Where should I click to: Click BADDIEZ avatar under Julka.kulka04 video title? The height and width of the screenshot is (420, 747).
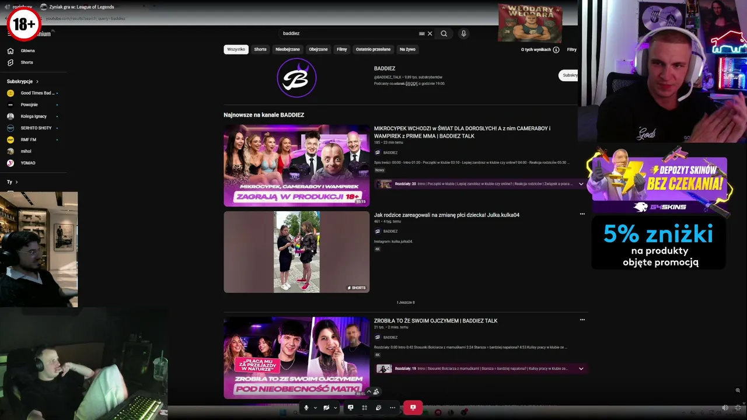pos(377,231)
